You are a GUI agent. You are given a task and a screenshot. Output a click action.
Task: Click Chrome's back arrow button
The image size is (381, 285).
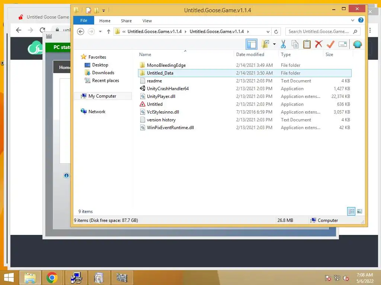coord(19,30)
